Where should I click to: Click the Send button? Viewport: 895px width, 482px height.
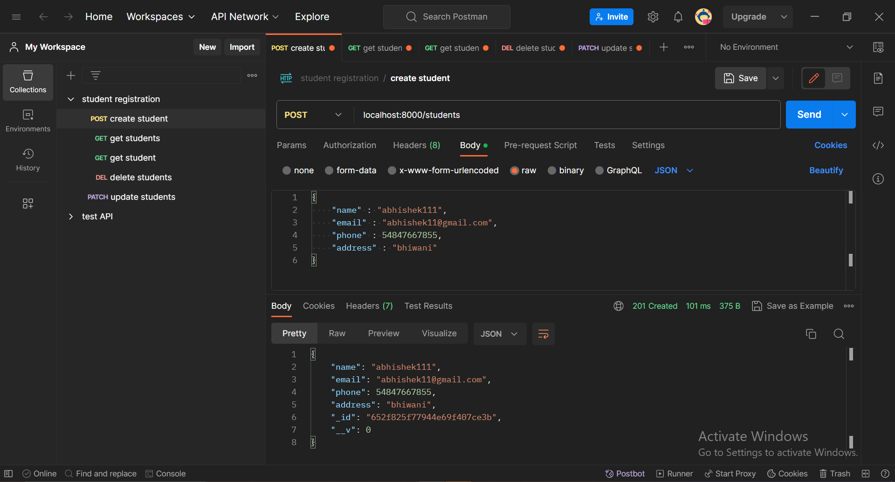(x=809, y=114)
